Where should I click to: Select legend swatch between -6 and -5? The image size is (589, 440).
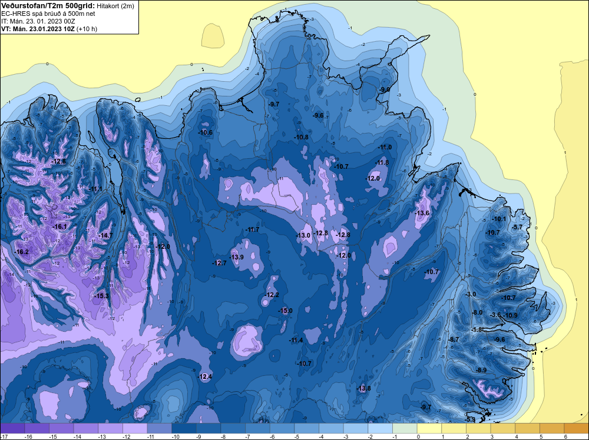point(282,428)
